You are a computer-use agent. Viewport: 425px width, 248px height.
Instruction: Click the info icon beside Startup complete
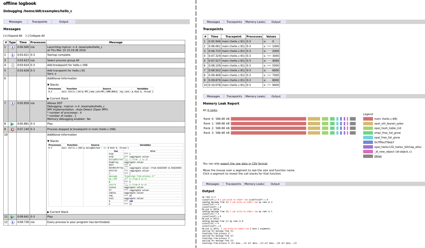click(x=12, y=55)
